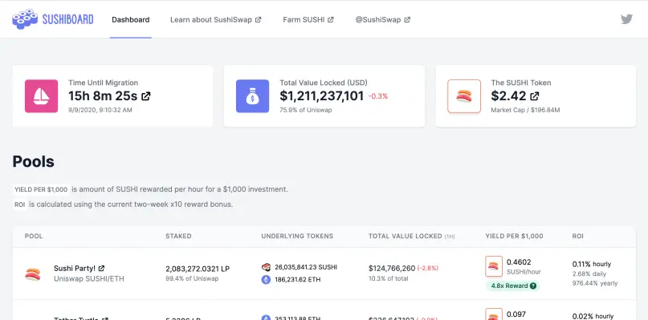The height and width of the screenshot is (320, 648).
Task: Click TOTAL VALUE LOCKED column header
Action: 412,236
